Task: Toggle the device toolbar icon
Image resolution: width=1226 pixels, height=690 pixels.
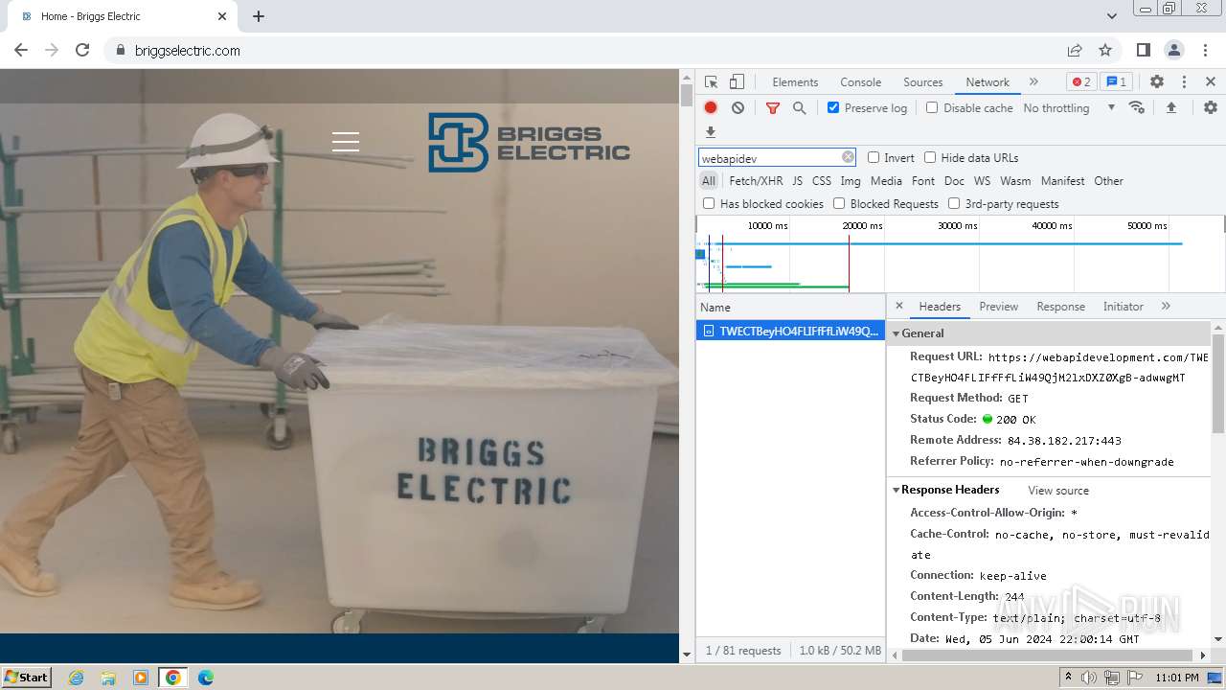Action: coord(737,82)
